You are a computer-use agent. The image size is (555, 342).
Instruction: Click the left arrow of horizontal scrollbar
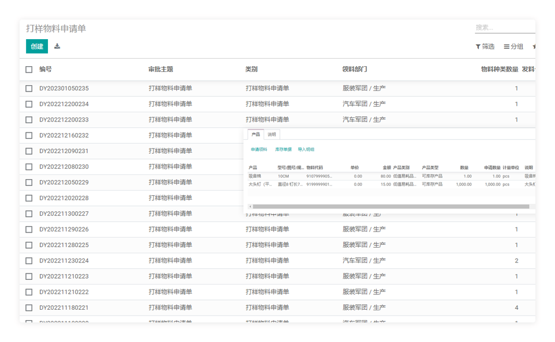250,206
